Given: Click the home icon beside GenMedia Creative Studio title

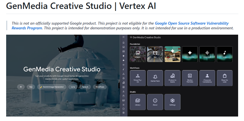Looking at the screenshot, I should pos(131,37).
